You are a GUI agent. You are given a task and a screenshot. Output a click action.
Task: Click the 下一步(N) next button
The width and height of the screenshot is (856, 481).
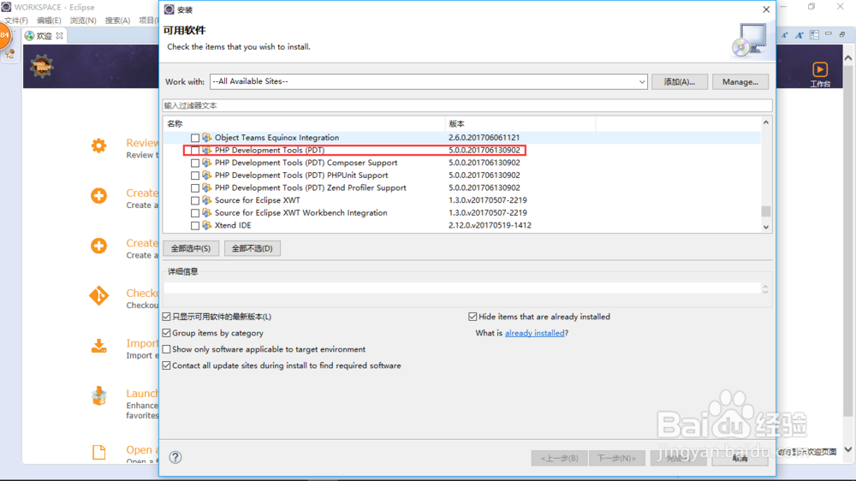coord(617,458)
